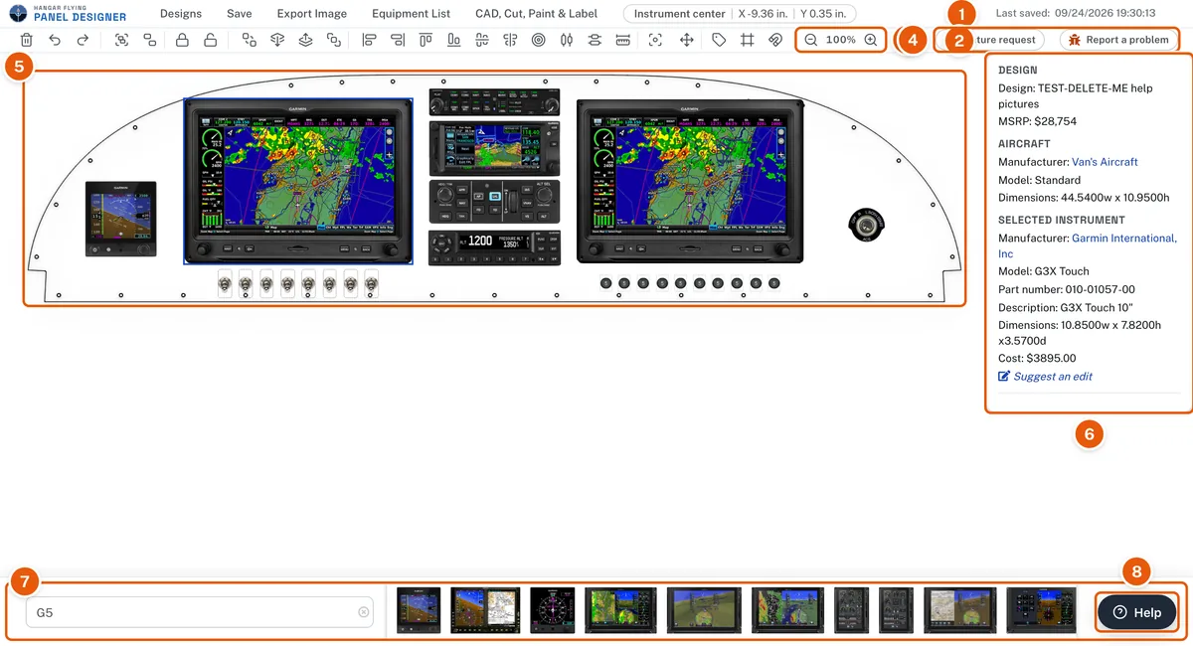Open the Save menu

click(x=239, y=14)
